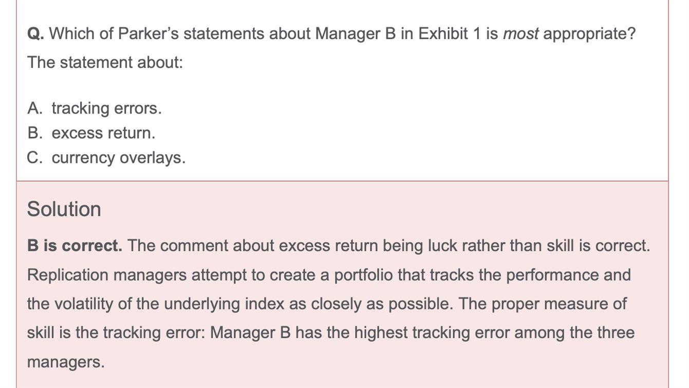Viewport: 689px width, 388px height.
Task: Click the bold "B is correct." text
Action: pos(75,246)
